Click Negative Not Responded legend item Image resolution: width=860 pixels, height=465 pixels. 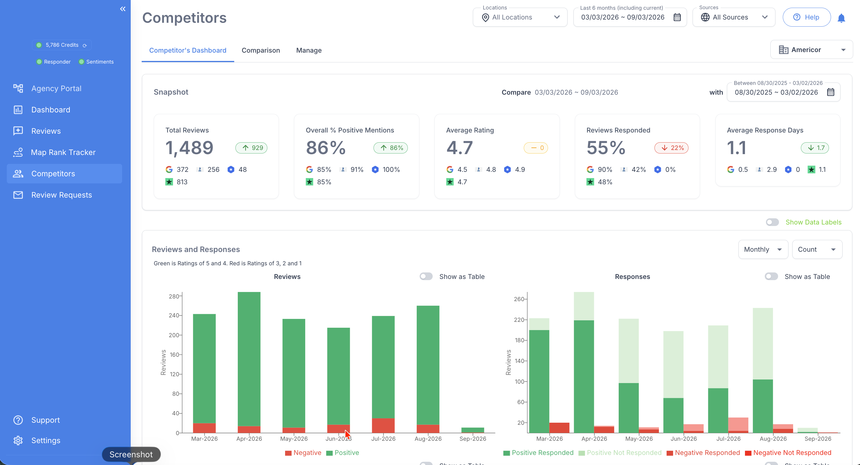(x=788, y=453)
